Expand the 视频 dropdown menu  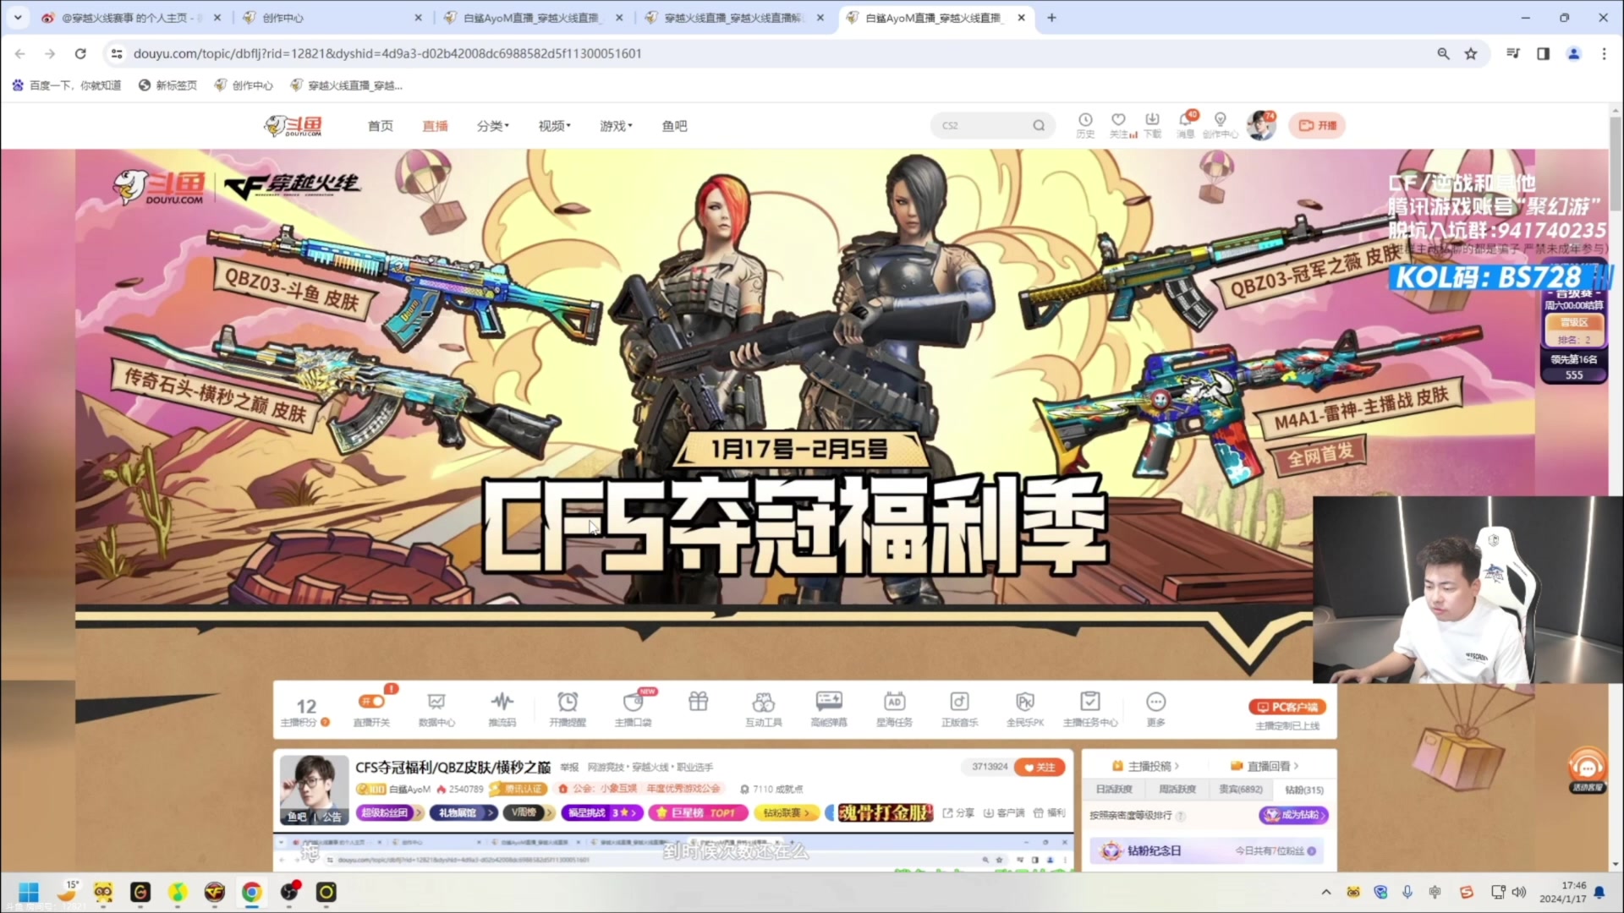tap(554, 126)
